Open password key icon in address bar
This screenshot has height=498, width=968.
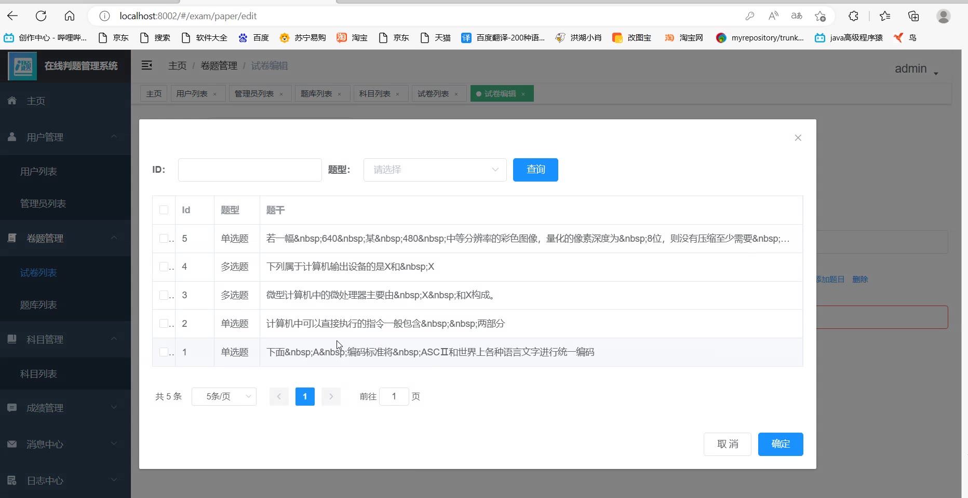[x=749, y=16]
